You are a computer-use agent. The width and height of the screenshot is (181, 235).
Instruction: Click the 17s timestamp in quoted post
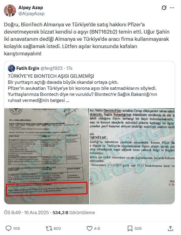69,68
